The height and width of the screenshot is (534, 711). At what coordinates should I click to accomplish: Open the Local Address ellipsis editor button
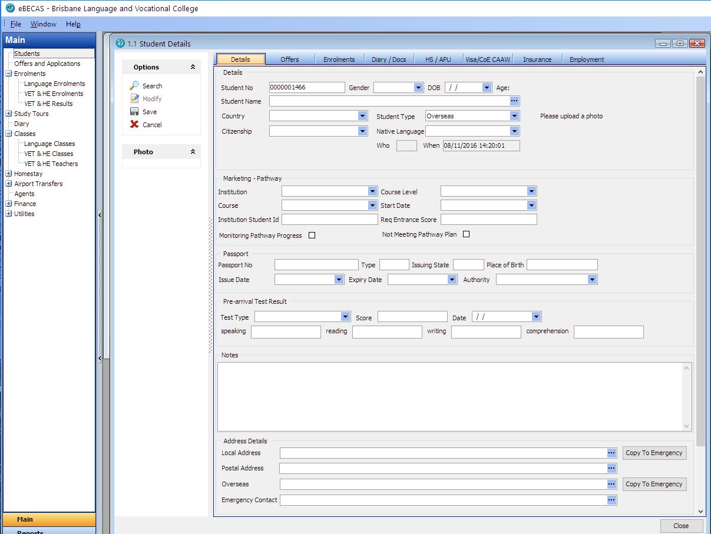(611, 453)
